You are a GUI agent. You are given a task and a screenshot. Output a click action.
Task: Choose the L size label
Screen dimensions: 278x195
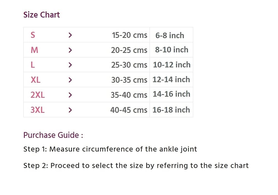(x=33, y=65)
